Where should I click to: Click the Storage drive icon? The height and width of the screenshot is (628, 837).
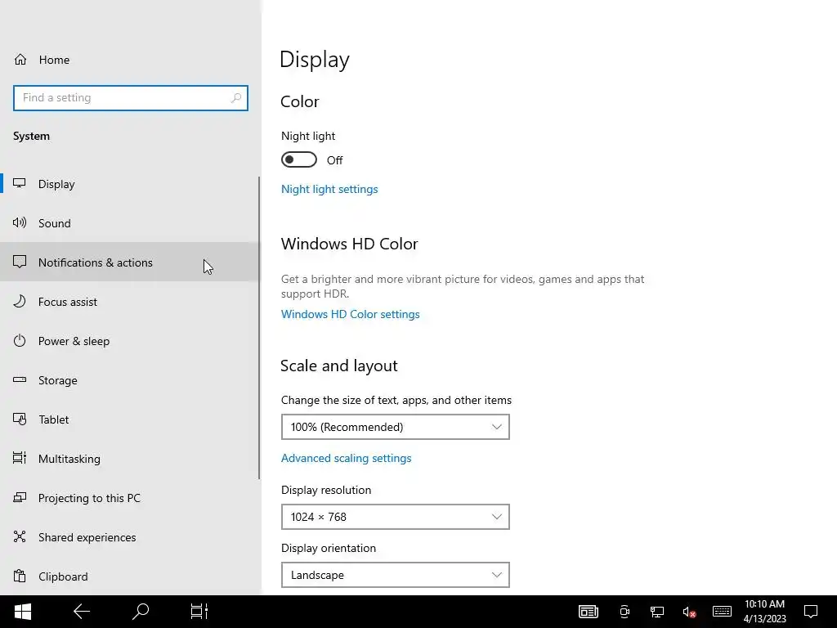pos(20,379)
